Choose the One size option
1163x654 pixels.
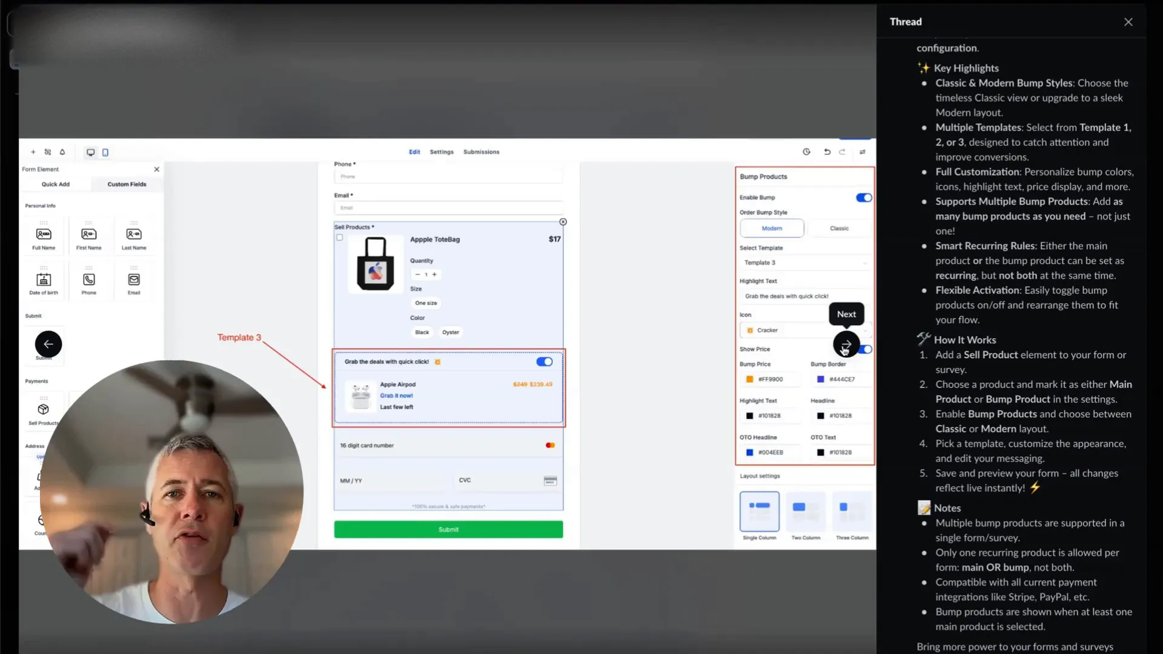point(426,303)
